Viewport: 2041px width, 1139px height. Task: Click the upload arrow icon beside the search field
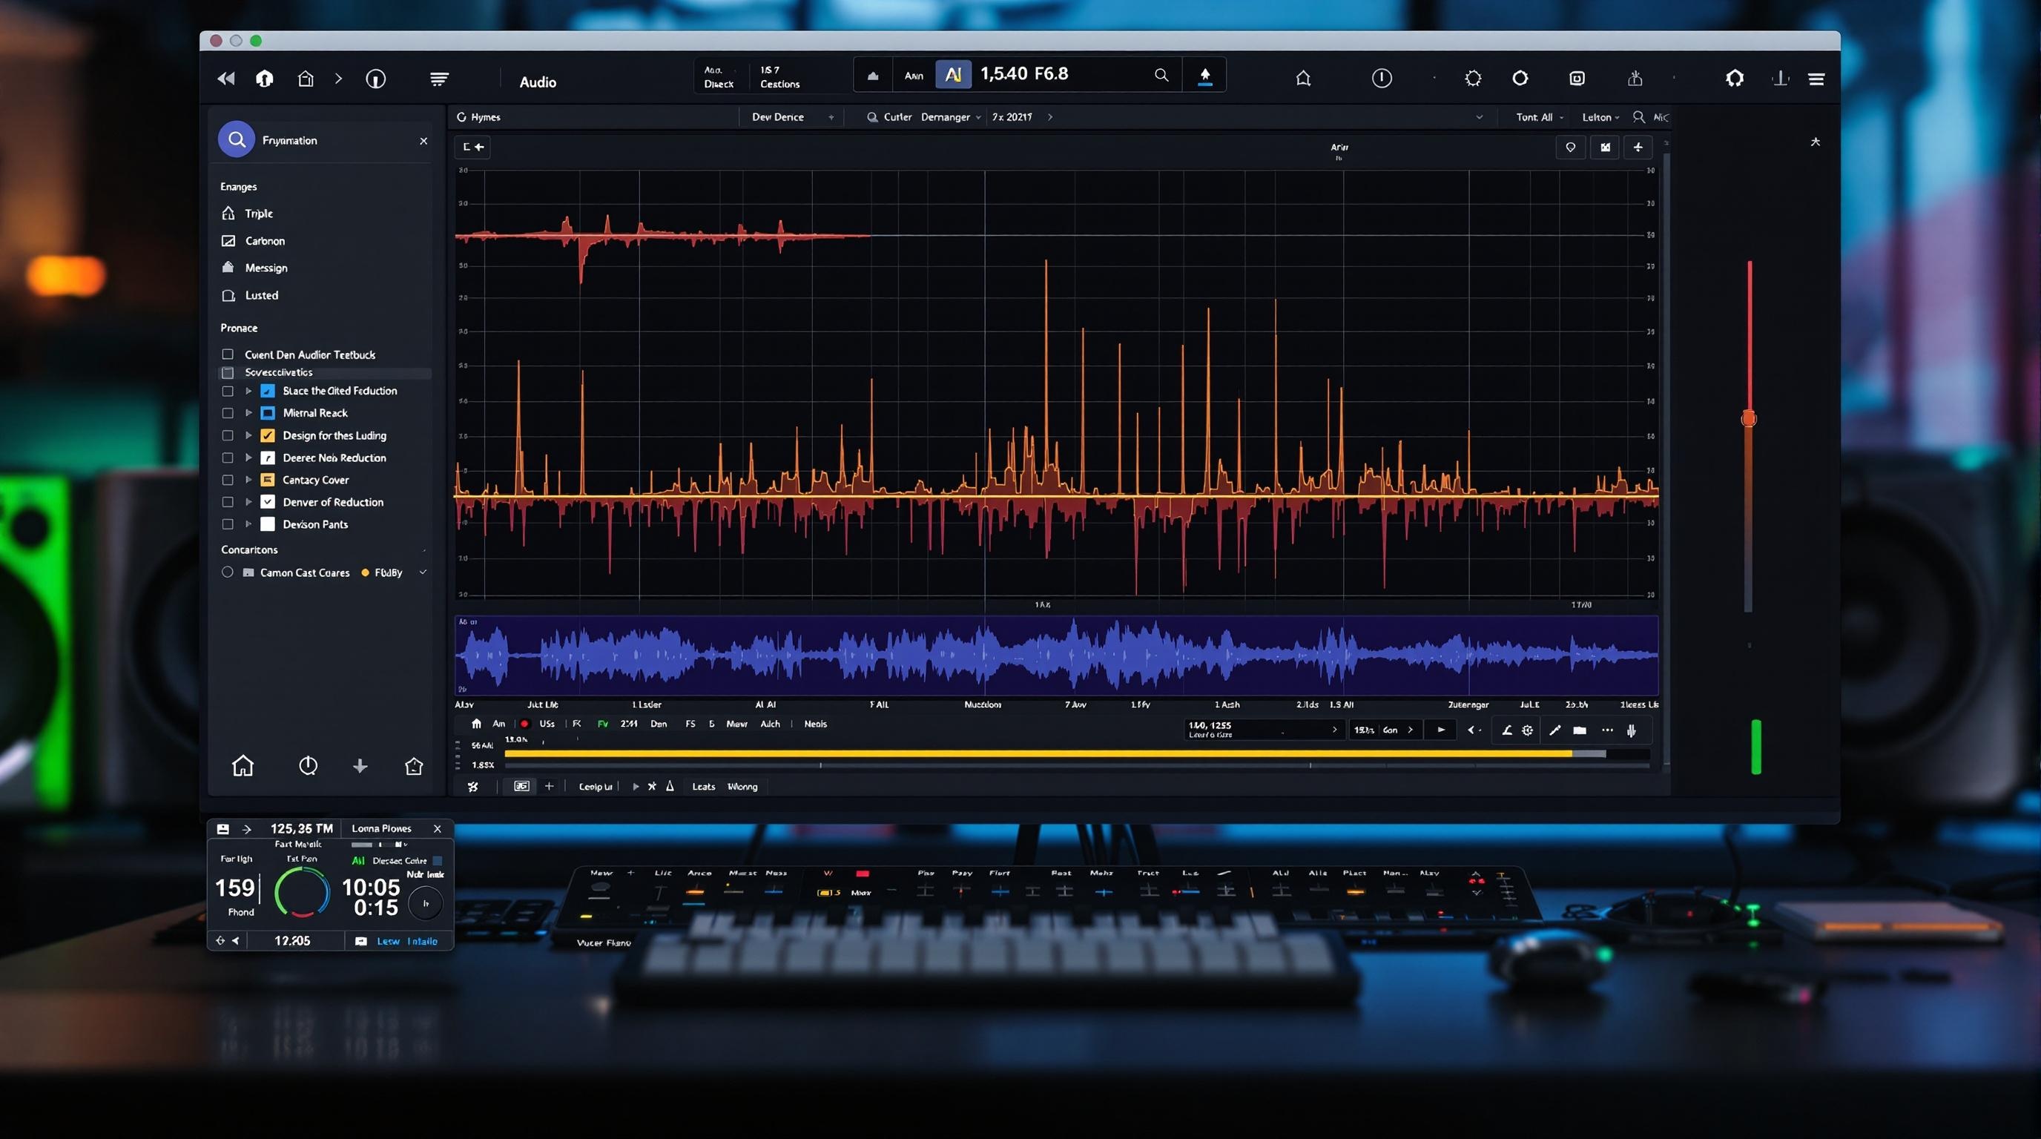point(1205,75)
